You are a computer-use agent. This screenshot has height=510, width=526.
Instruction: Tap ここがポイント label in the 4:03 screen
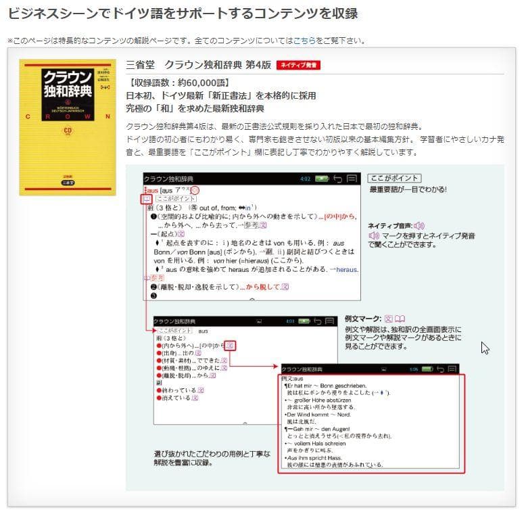point(175,331)
